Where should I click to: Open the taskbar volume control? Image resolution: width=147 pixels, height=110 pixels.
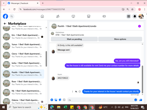[x=119, y=107]
